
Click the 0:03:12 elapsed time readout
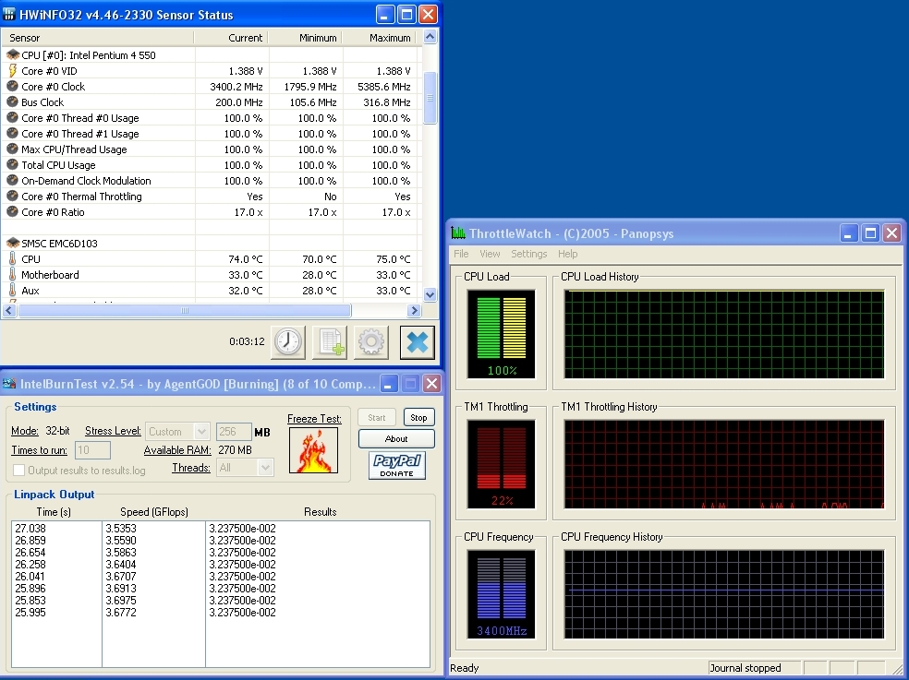pos(247,341)
